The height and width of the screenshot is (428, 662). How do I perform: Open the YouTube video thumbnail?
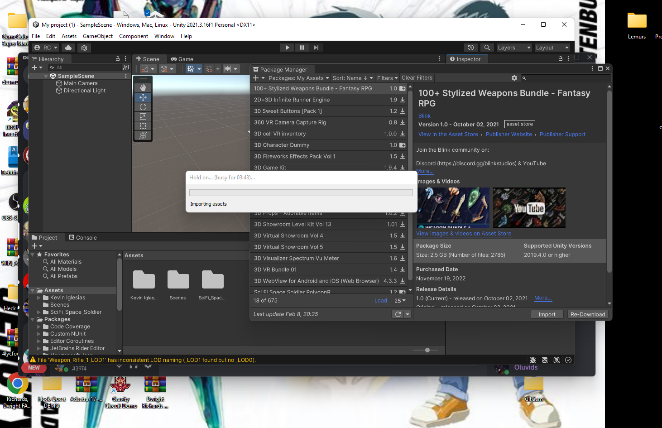(529, 208)
